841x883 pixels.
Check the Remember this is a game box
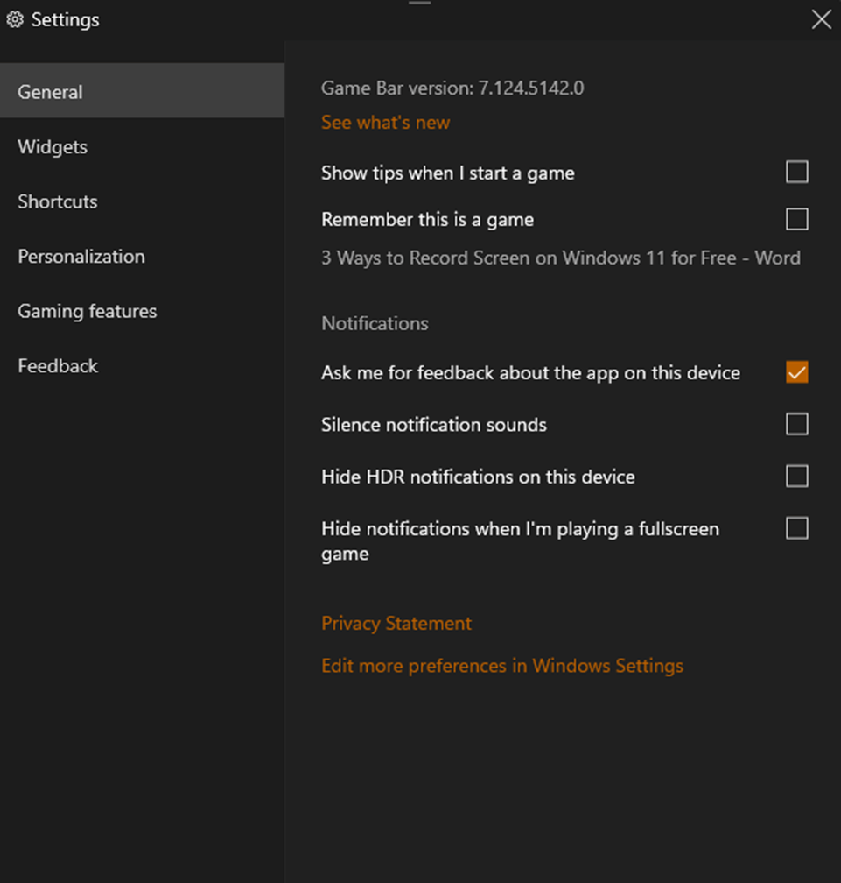796,219
